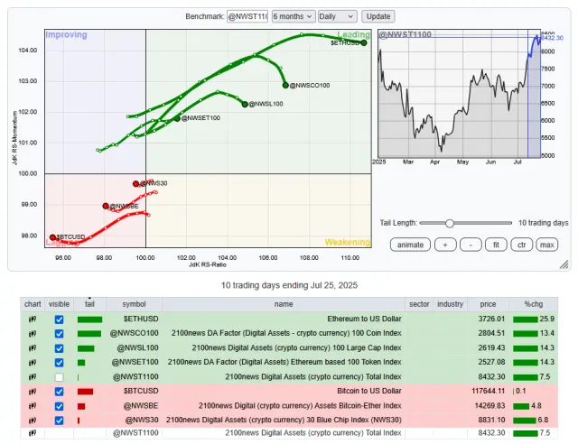Open chart icon in bottom white benchmark row
Viewport: 578px width, 444px height.
(33, 433)
